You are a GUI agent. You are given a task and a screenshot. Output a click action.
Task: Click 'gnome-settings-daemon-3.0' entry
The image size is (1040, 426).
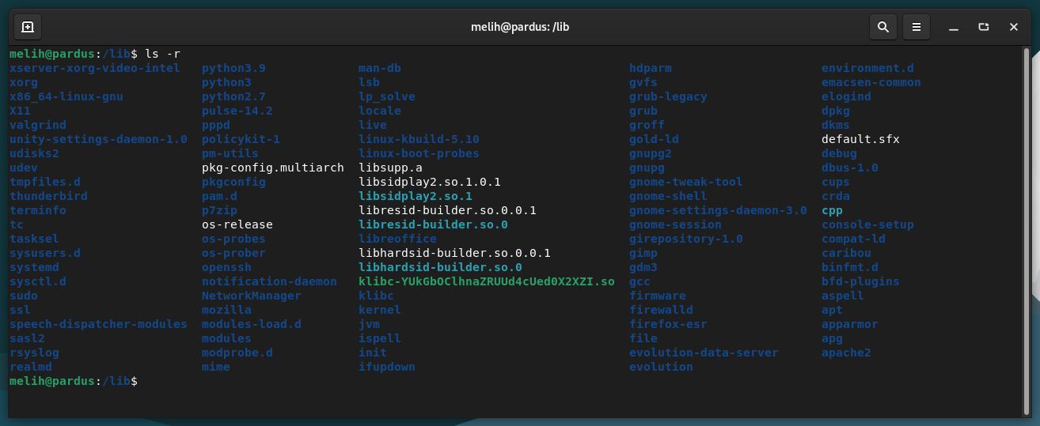pyautogui.click(x=718, y=210)
